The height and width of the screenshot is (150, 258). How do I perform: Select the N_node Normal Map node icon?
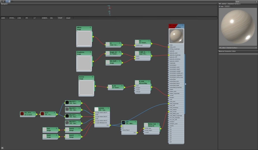pyautogui.click(x=137, y=82)
